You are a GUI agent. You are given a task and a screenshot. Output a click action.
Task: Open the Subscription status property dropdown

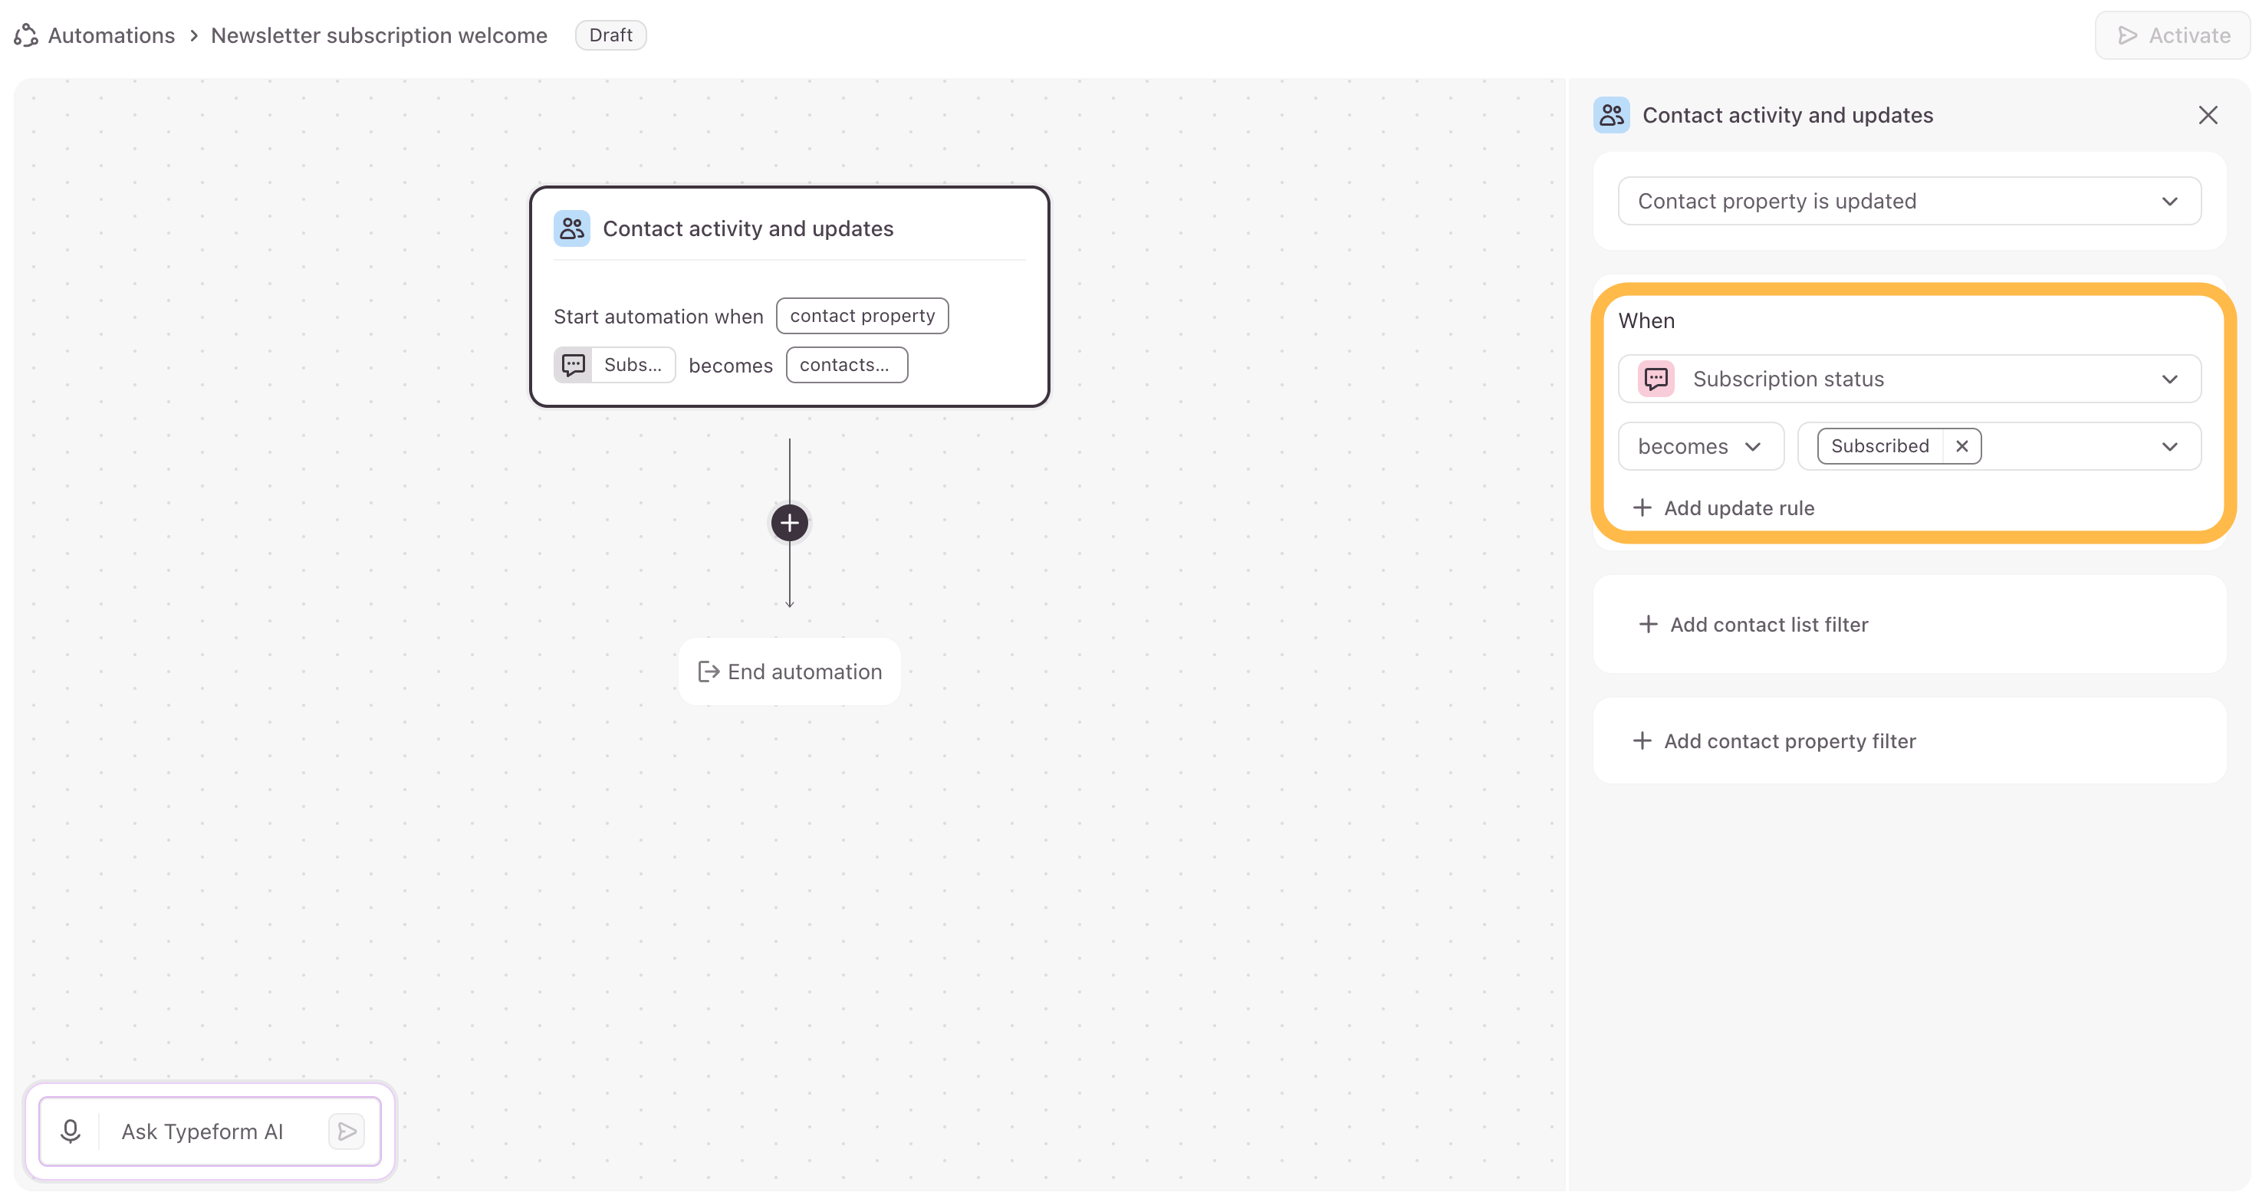point(1909,379)
